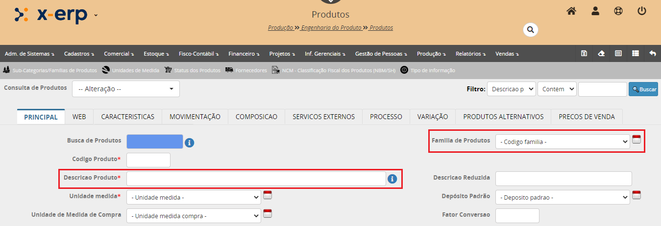
Task: Click the back arrow icon in toolbar
Action: pos(652,54)
